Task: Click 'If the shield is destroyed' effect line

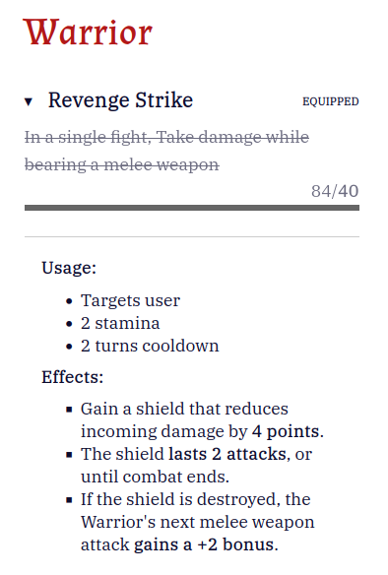Action: (195, 499)
